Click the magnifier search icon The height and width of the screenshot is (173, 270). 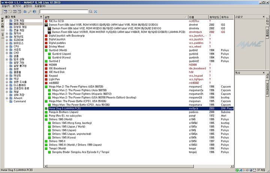91,12
